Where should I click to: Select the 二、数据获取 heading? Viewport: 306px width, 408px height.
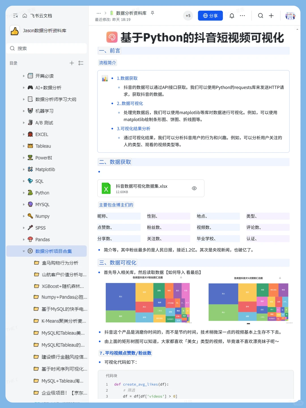click(115, 162)
